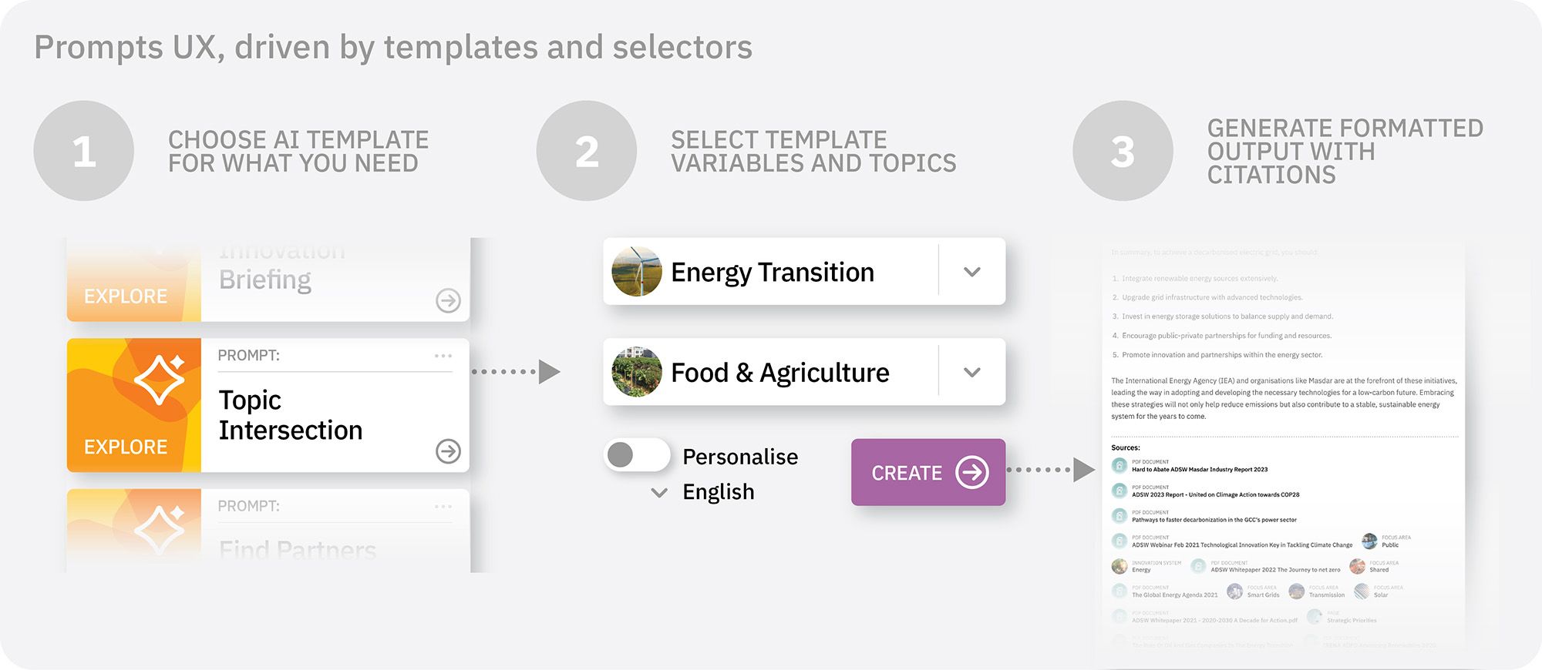Expand the Food & Agriculture dropdown chevron

coord(972,372)
